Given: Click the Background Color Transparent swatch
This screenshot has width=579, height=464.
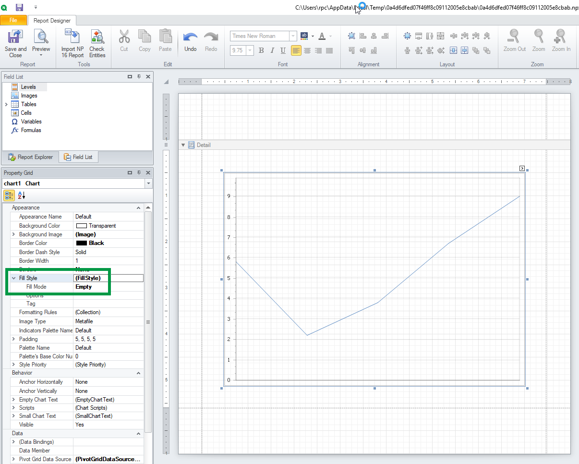Looking at the screenshot, I should 82,226.
